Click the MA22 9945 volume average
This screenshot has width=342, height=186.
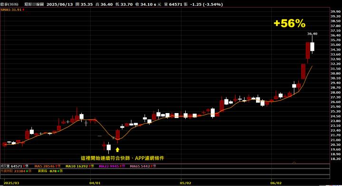pos(112,166)
